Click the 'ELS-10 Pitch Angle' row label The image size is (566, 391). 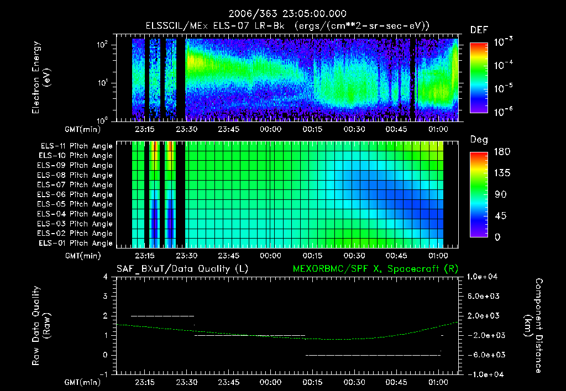pyautogui.click(x=76, y=156)
